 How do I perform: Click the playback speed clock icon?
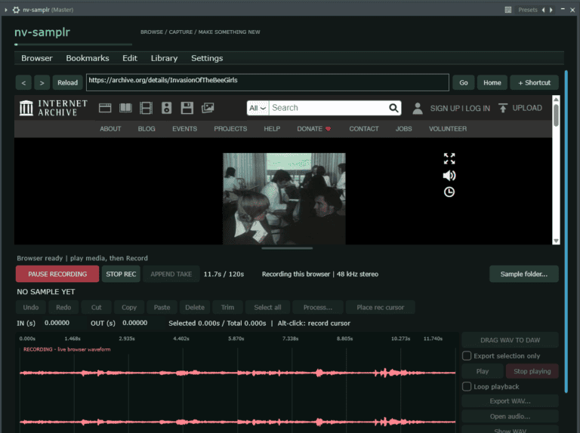pyautogui.click(x=449, y=192)
